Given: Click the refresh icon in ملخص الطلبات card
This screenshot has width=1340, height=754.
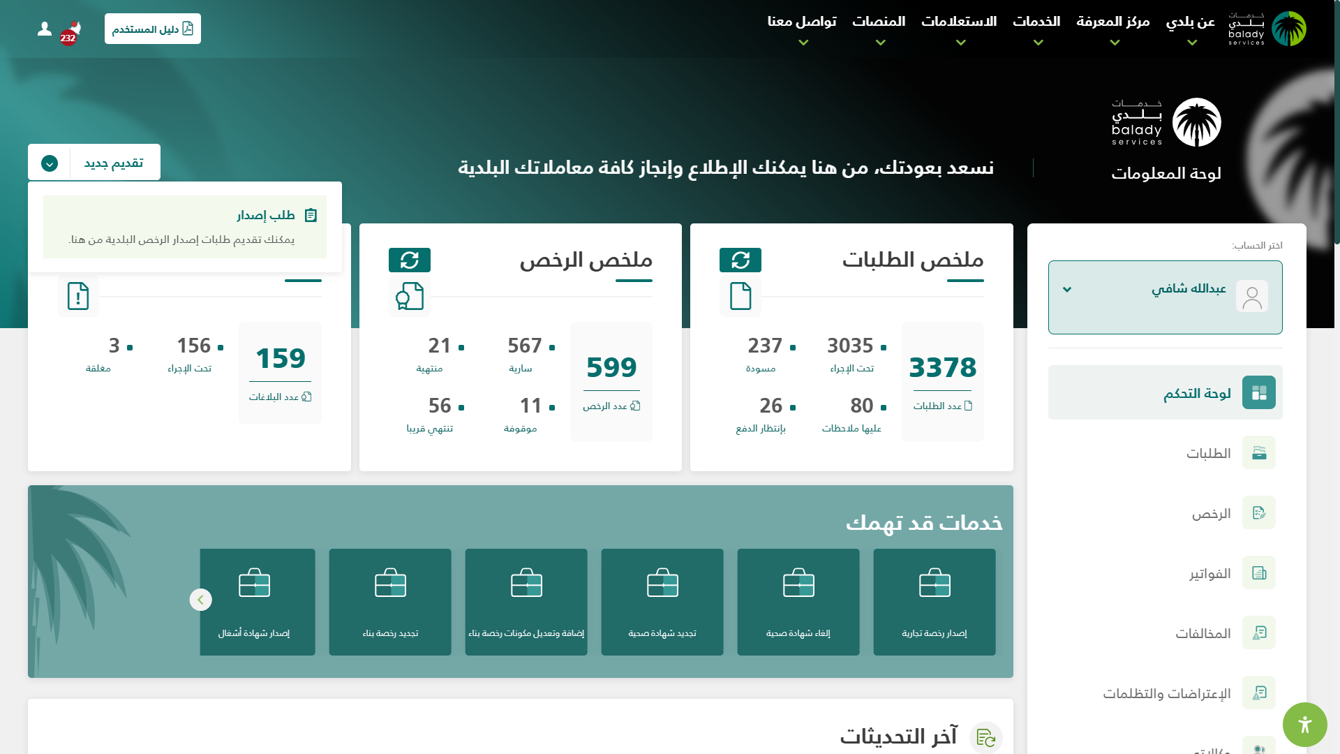Looking at the screenshot, I should 740,260.
